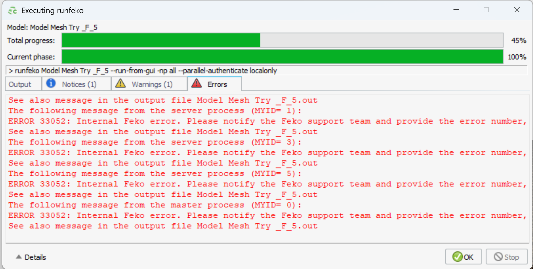Switch to the Warnings (1) tab
Image resolution: width=533 pixels, height=269 pixels.
tap(149, 84)
